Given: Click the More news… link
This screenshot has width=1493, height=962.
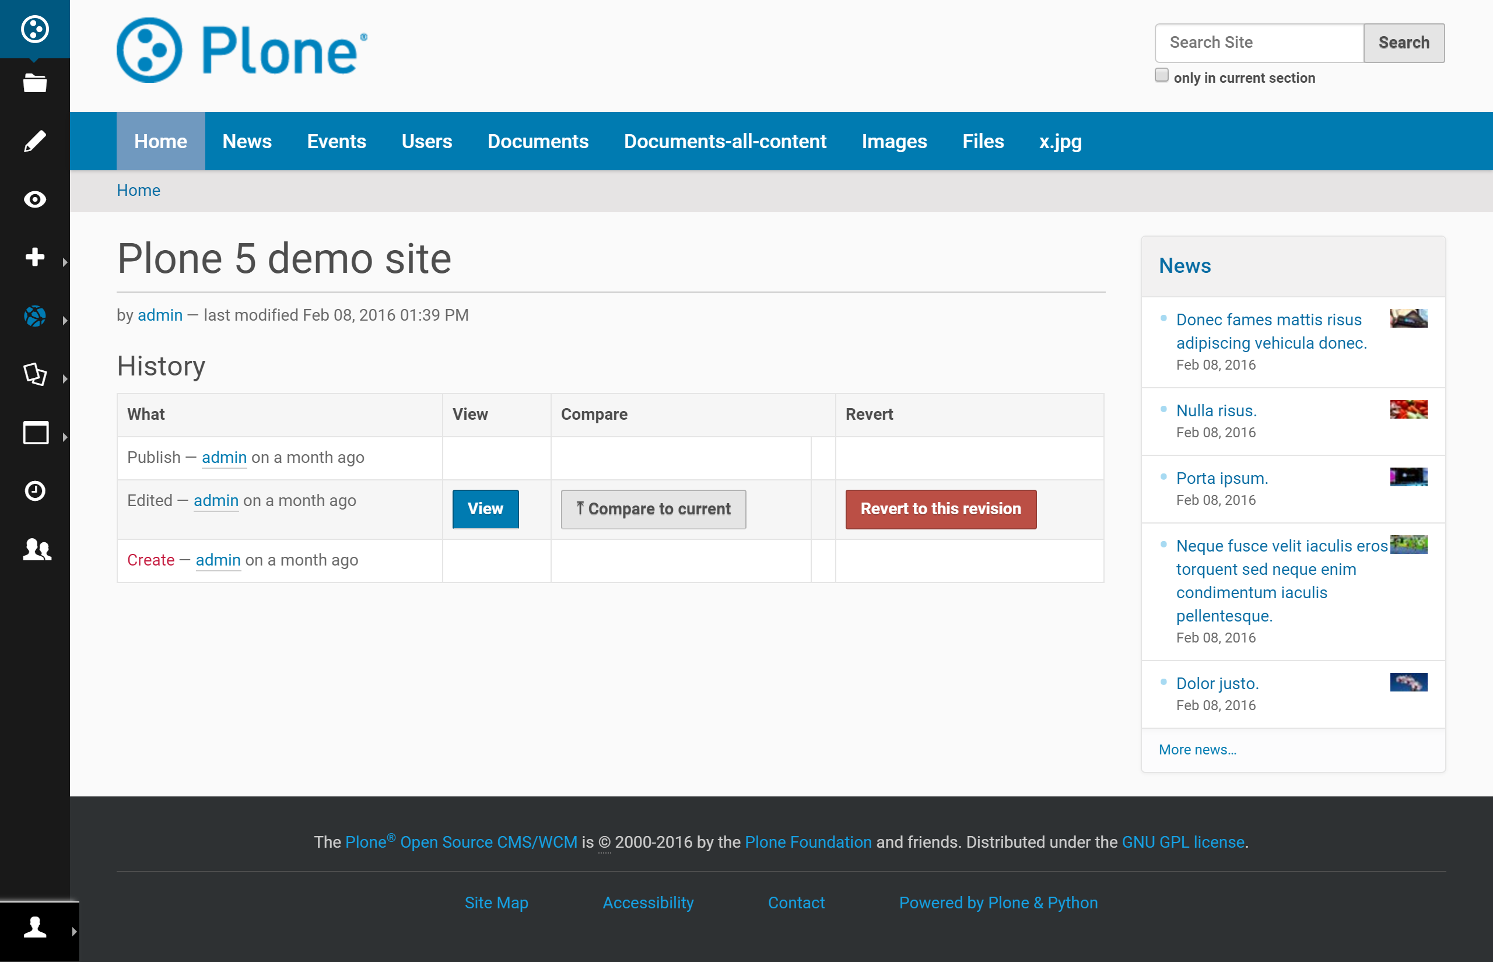Looking at the screenshot, I should pos(1197,750).
